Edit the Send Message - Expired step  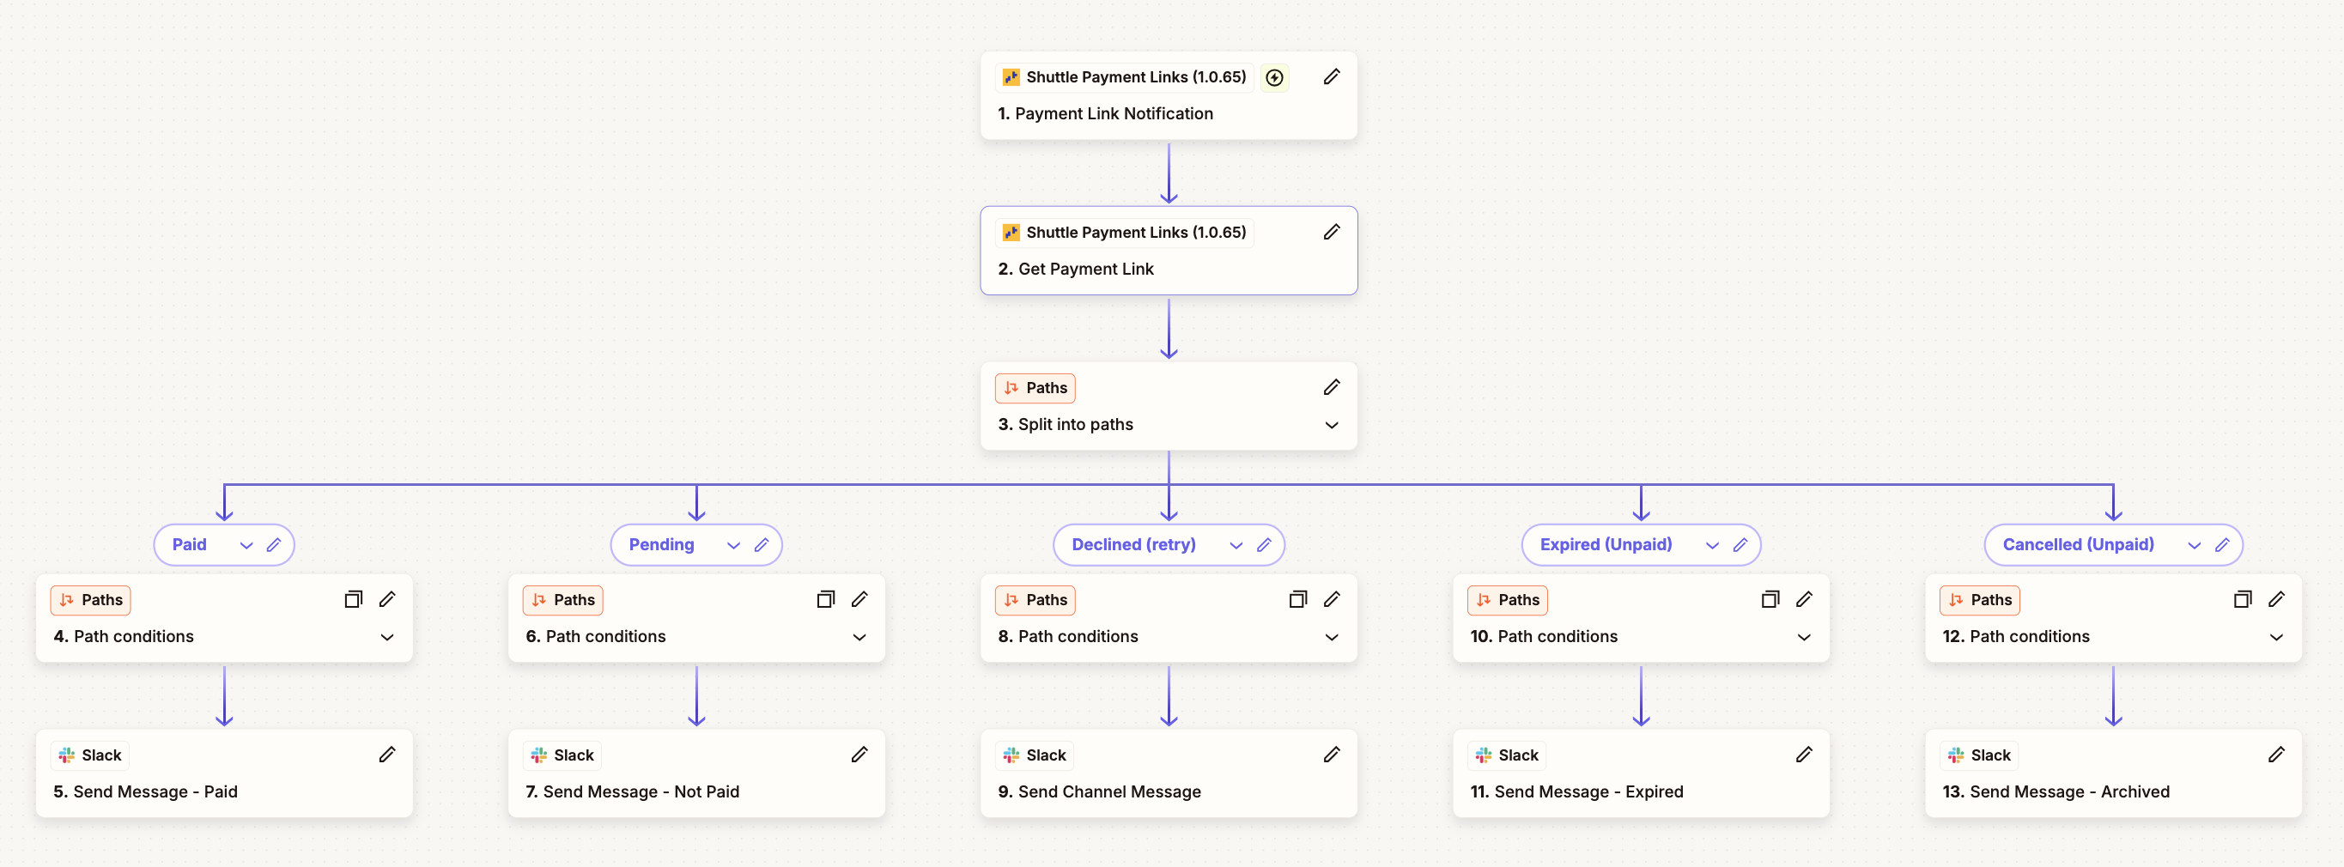(x=1805, y=755)
